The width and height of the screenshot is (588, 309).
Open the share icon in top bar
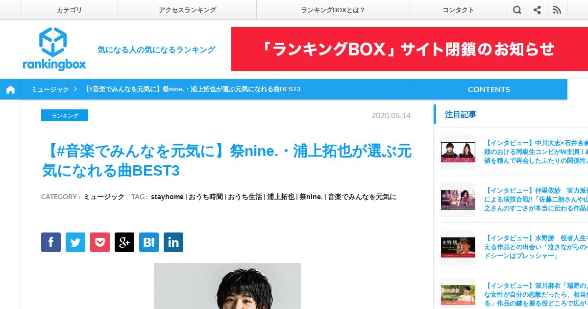[537, 10]
